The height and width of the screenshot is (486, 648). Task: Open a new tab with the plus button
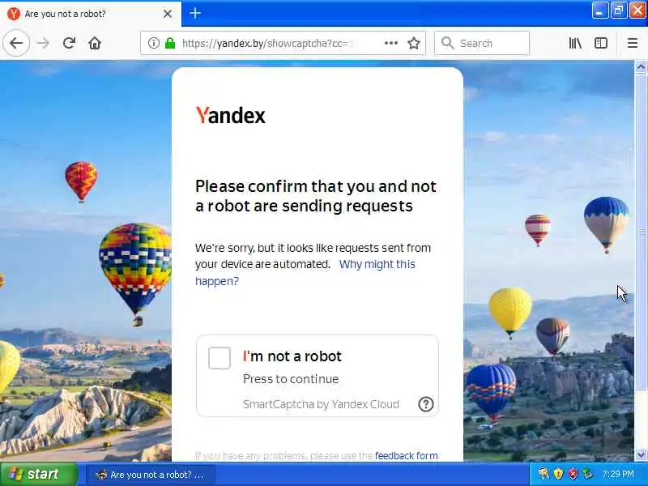pos(195,13)
